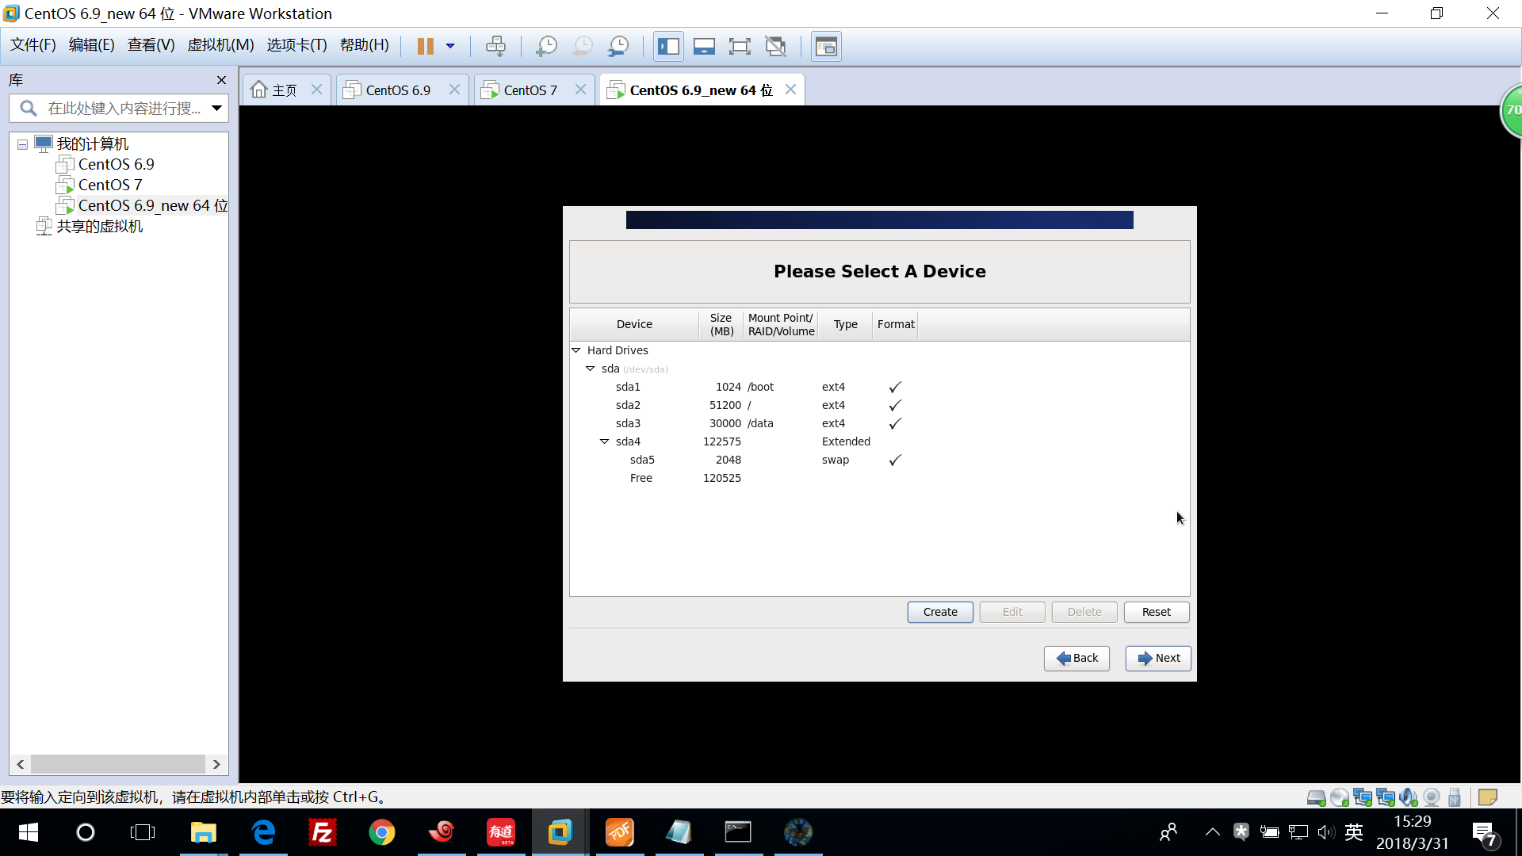1522x856 pixels.
Task: Open Google Chrome from taskbar
Action: [382, 832]
